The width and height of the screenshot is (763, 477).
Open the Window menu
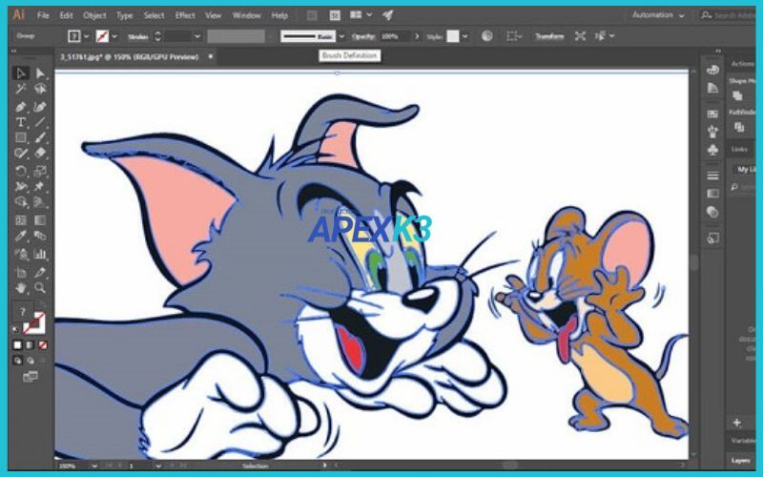[x=247, y=15]
